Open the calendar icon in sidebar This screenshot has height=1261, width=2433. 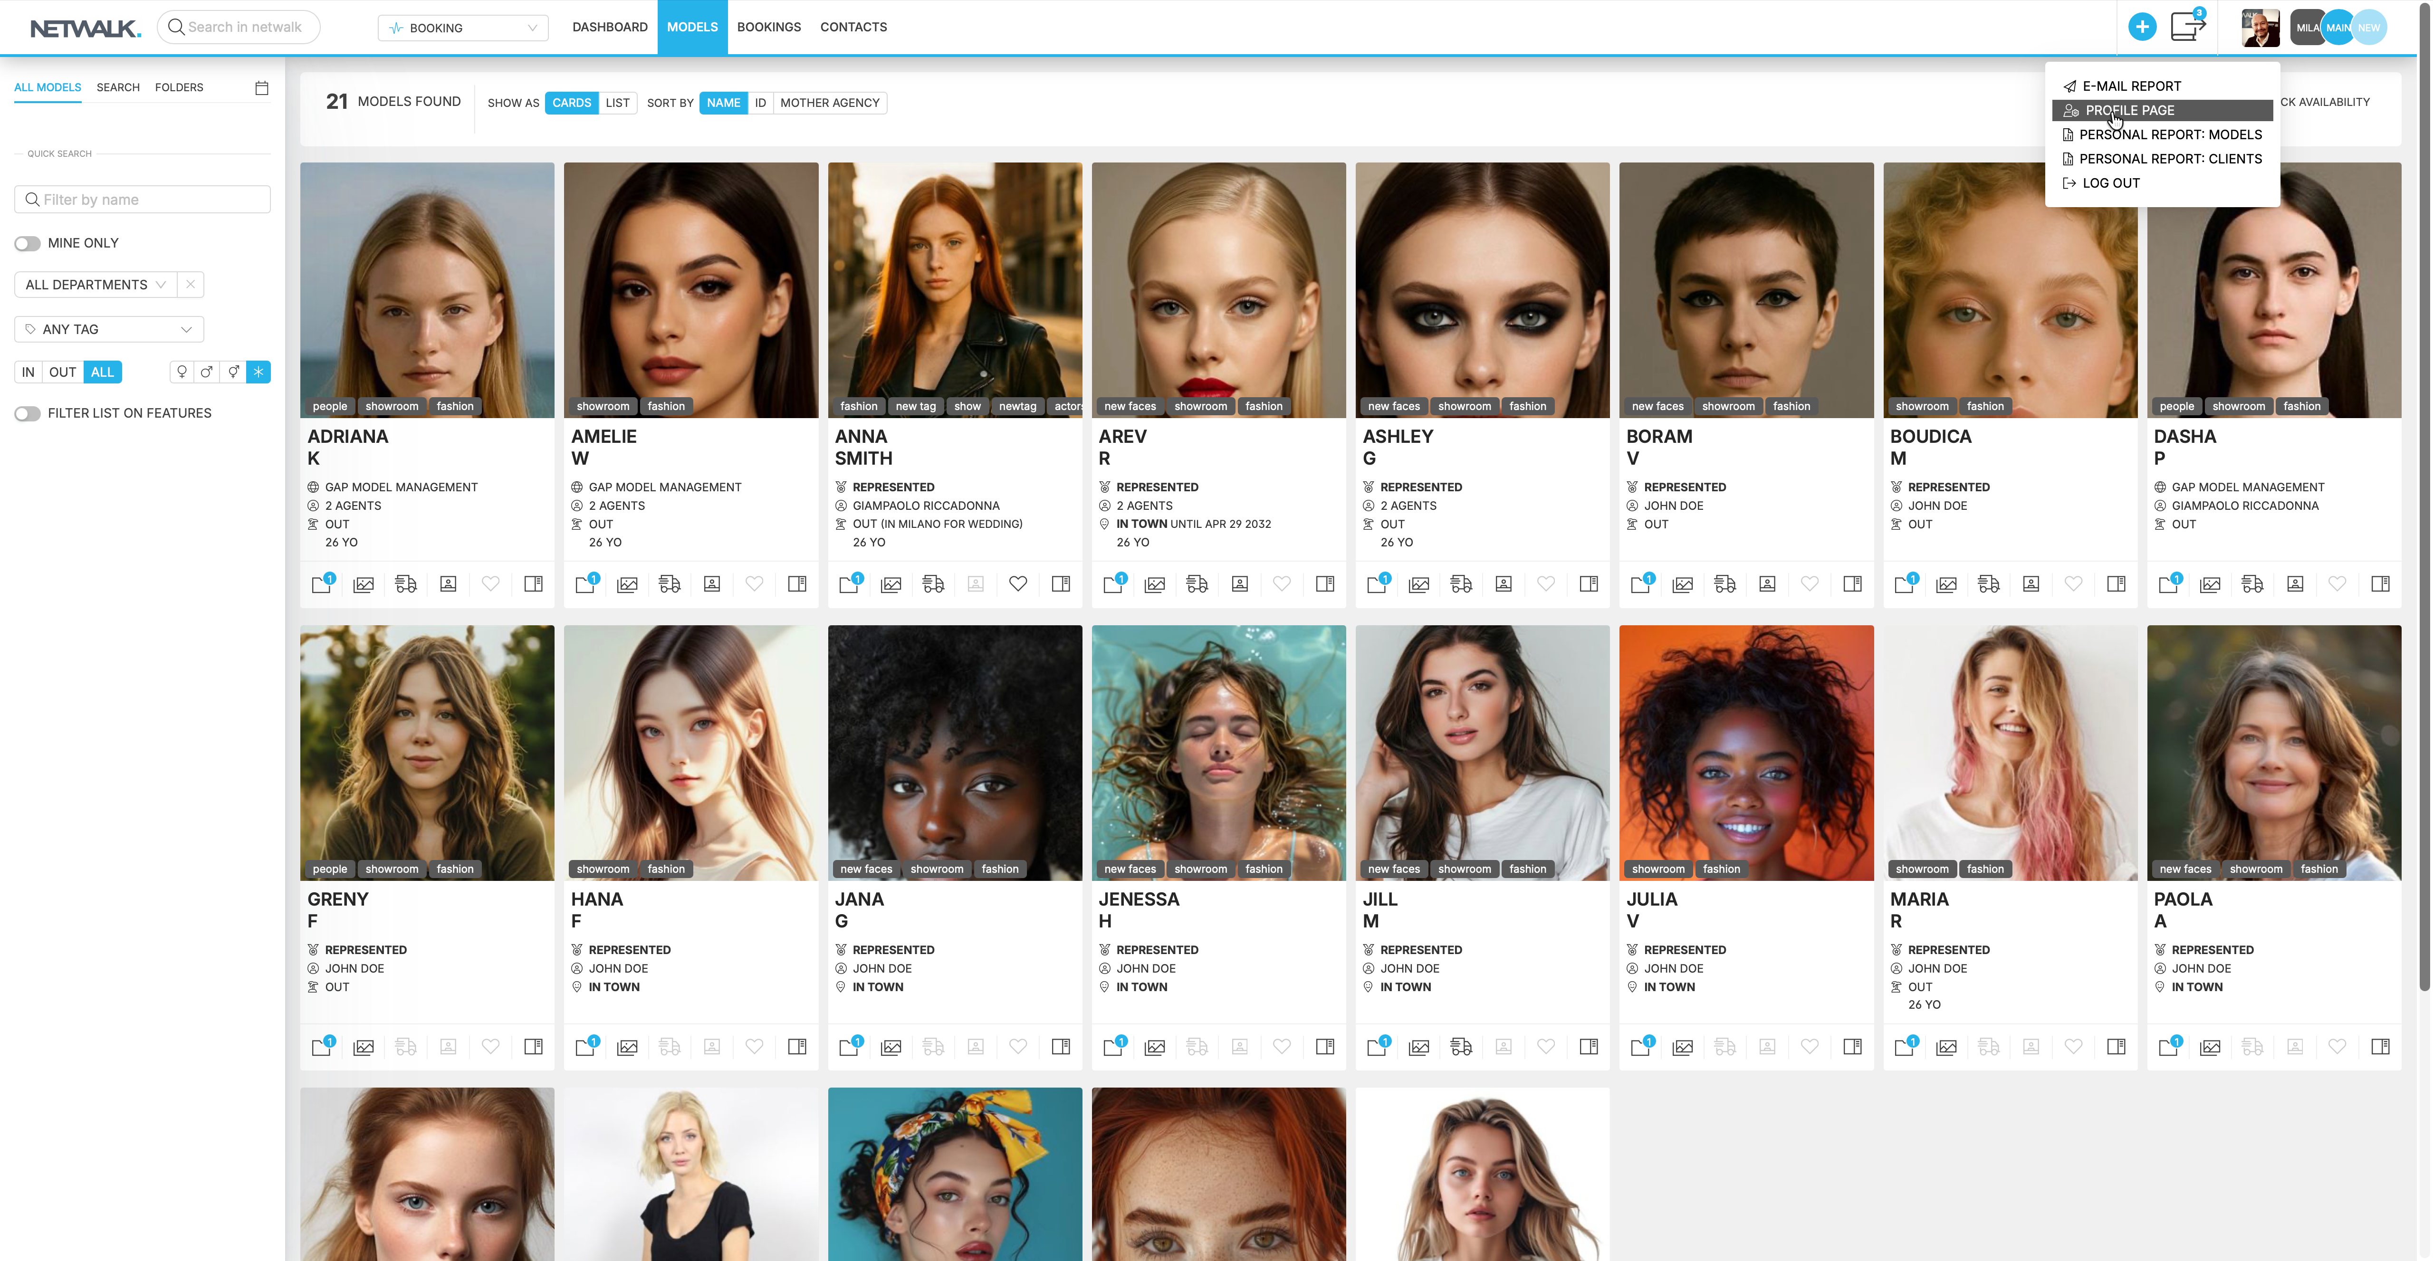point(262,88)
